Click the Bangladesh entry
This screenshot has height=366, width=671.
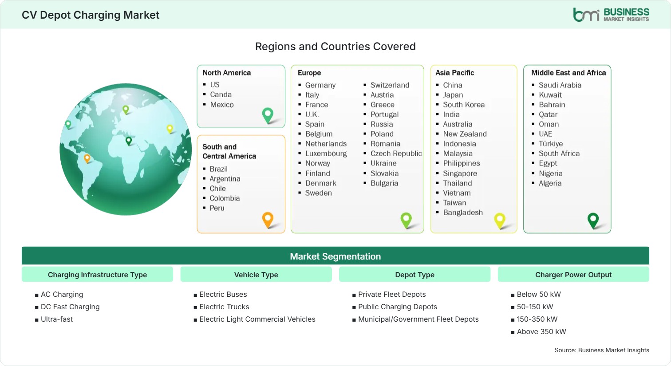tap(463, 213)
